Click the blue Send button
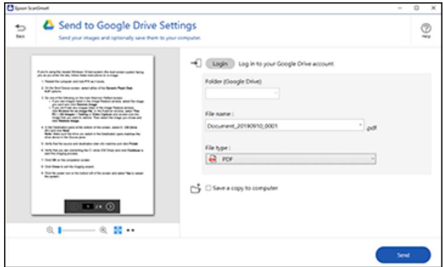443x267 pixels. [x=403, y=255]
